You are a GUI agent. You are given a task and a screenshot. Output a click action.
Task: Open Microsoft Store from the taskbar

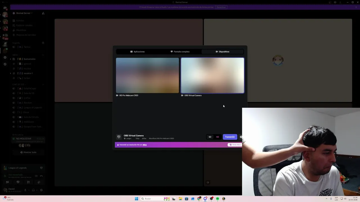click(186, 199)
